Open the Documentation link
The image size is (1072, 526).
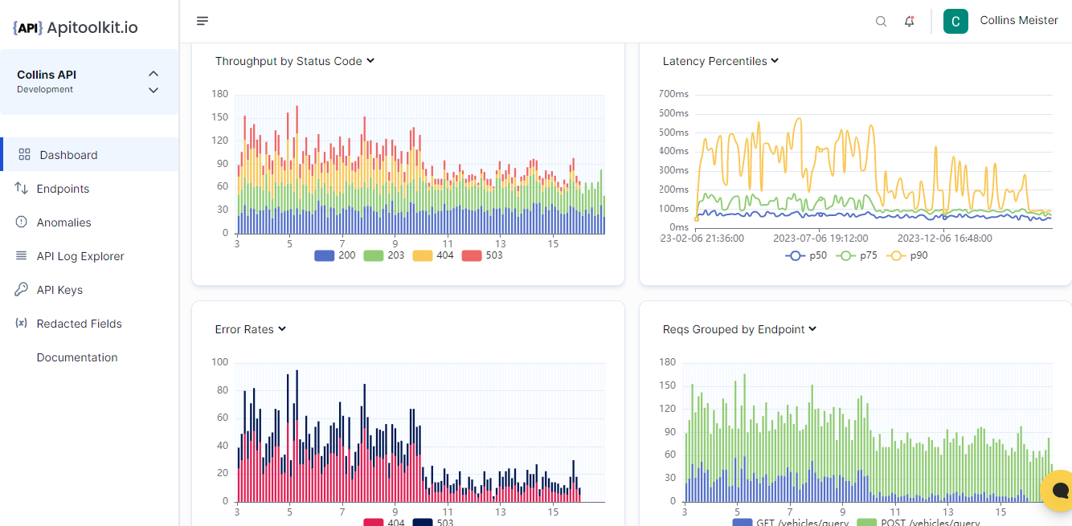pos(78,357)
